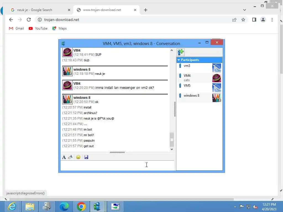This screenshot has width=283, height=212.
Task: Open Microsoft Edge from taskbar
Action: click(x=64, y=206)
